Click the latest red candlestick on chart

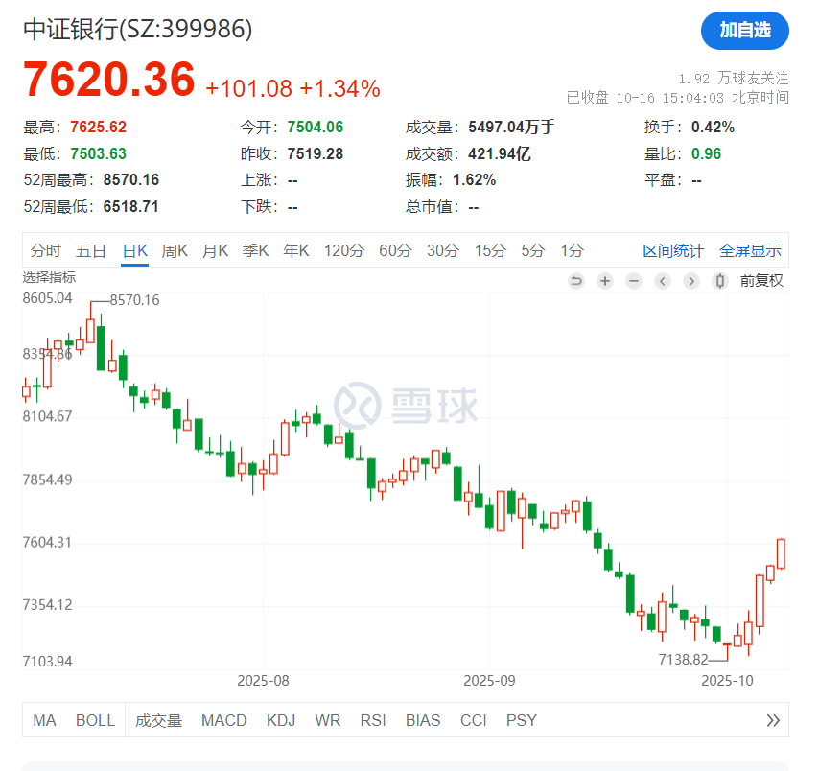[x=781, y=553]
